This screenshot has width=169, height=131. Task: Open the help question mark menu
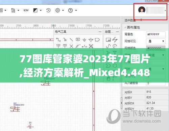(70, 10)
